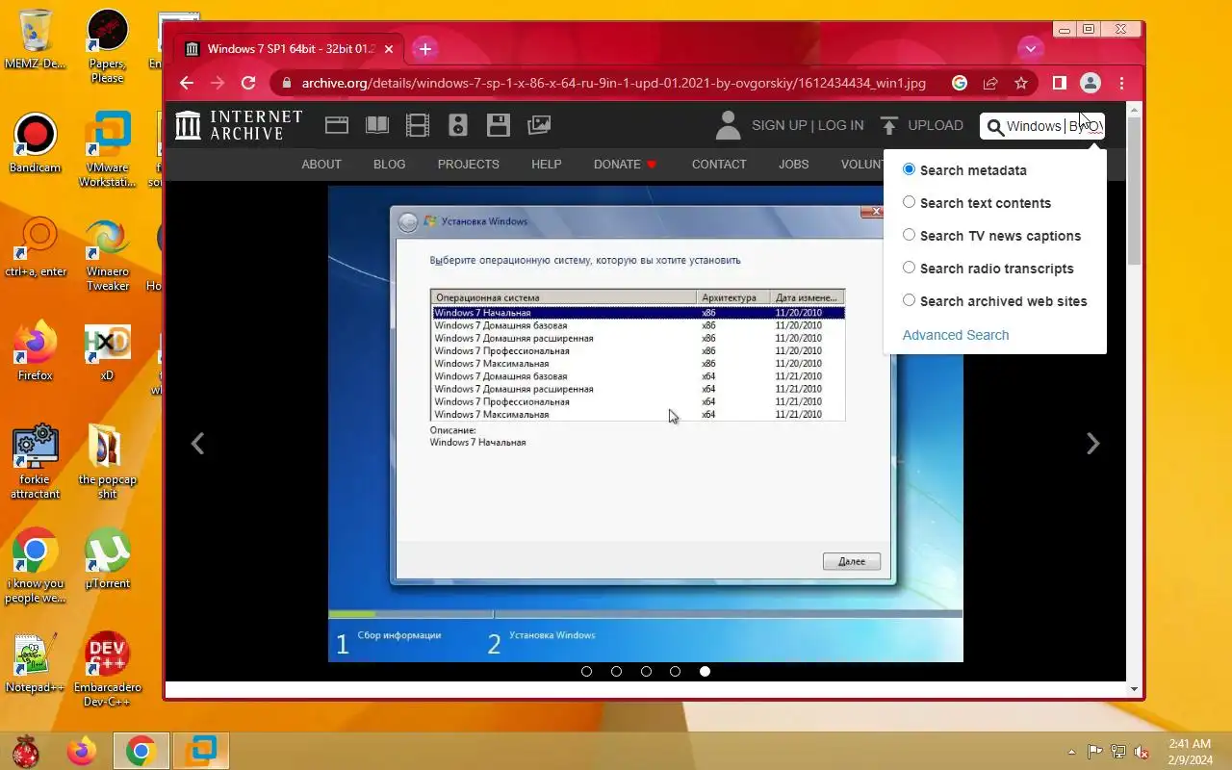
Task: Open Chrome three-dot menu
Action: pos(1122,83)
